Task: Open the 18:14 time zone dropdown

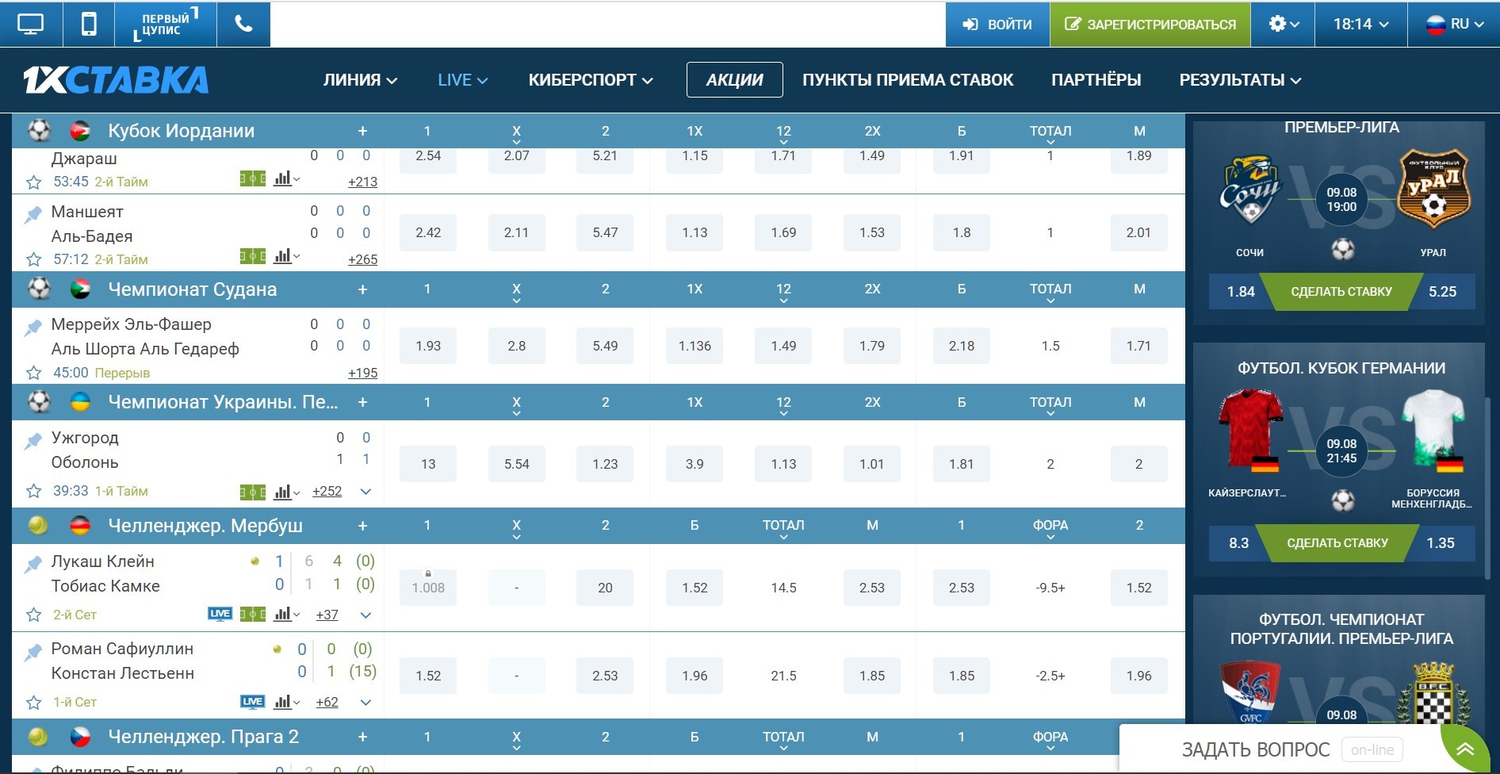Action: click(x=1360, y=25)
